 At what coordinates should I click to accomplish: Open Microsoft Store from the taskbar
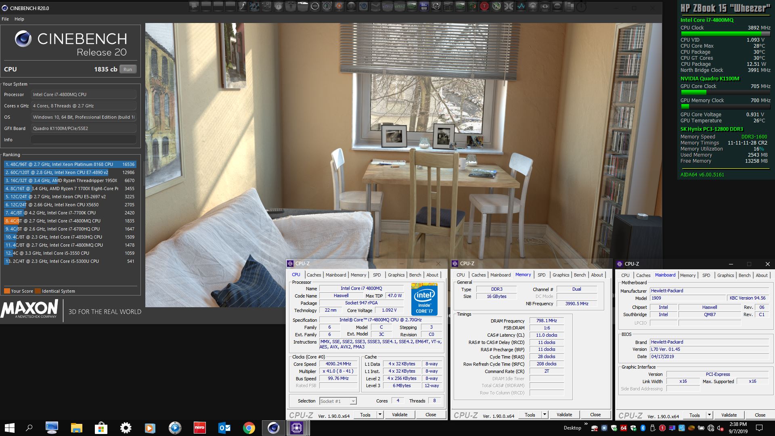tap(101, 428)
